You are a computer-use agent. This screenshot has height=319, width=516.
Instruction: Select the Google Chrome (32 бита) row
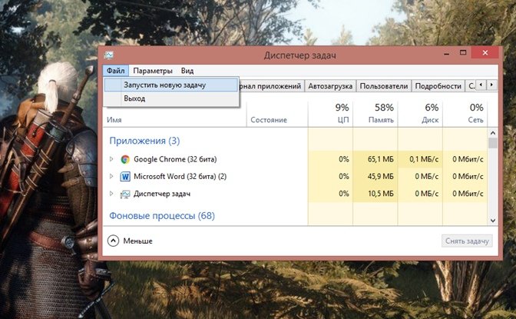(296, 160)
